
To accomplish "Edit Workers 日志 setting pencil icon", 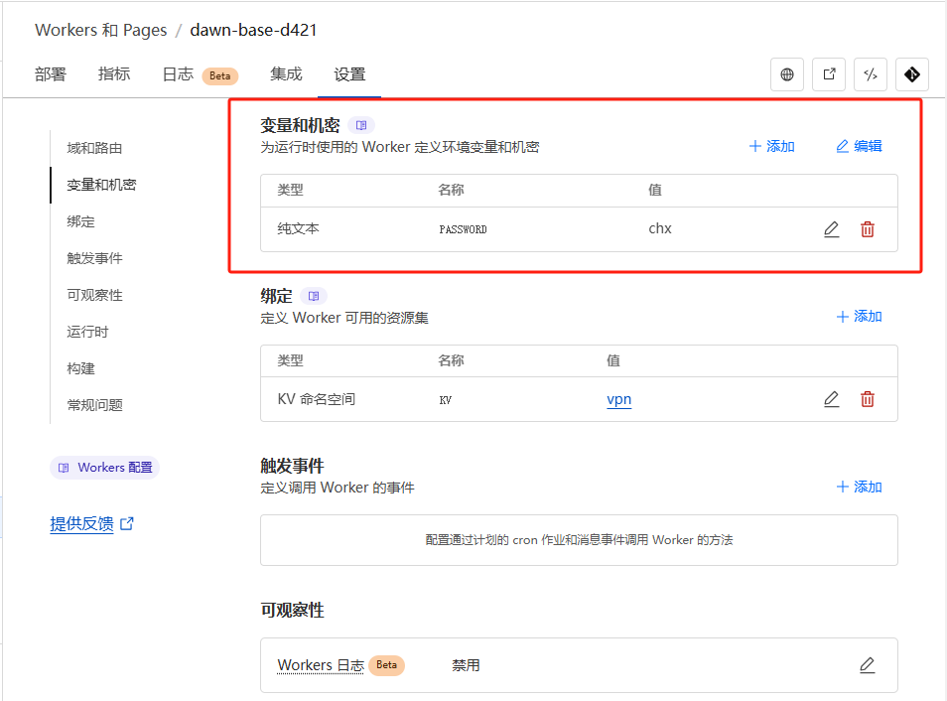I will pos(868,664).
